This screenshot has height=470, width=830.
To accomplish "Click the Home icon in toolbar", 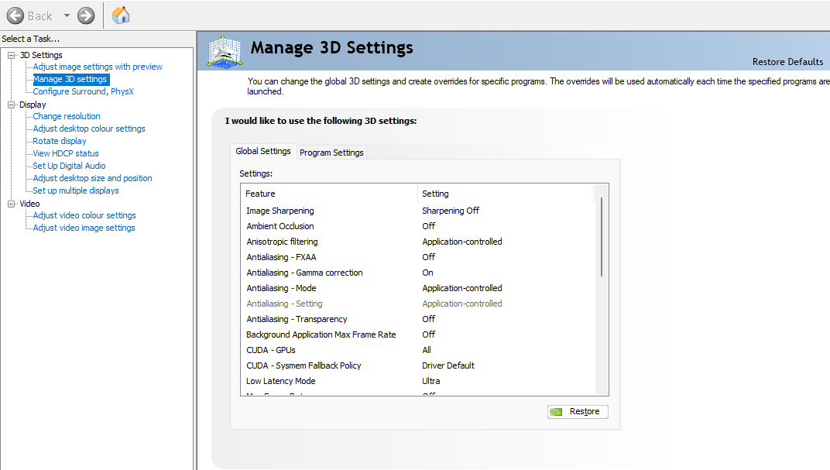I will coord(121,15).
